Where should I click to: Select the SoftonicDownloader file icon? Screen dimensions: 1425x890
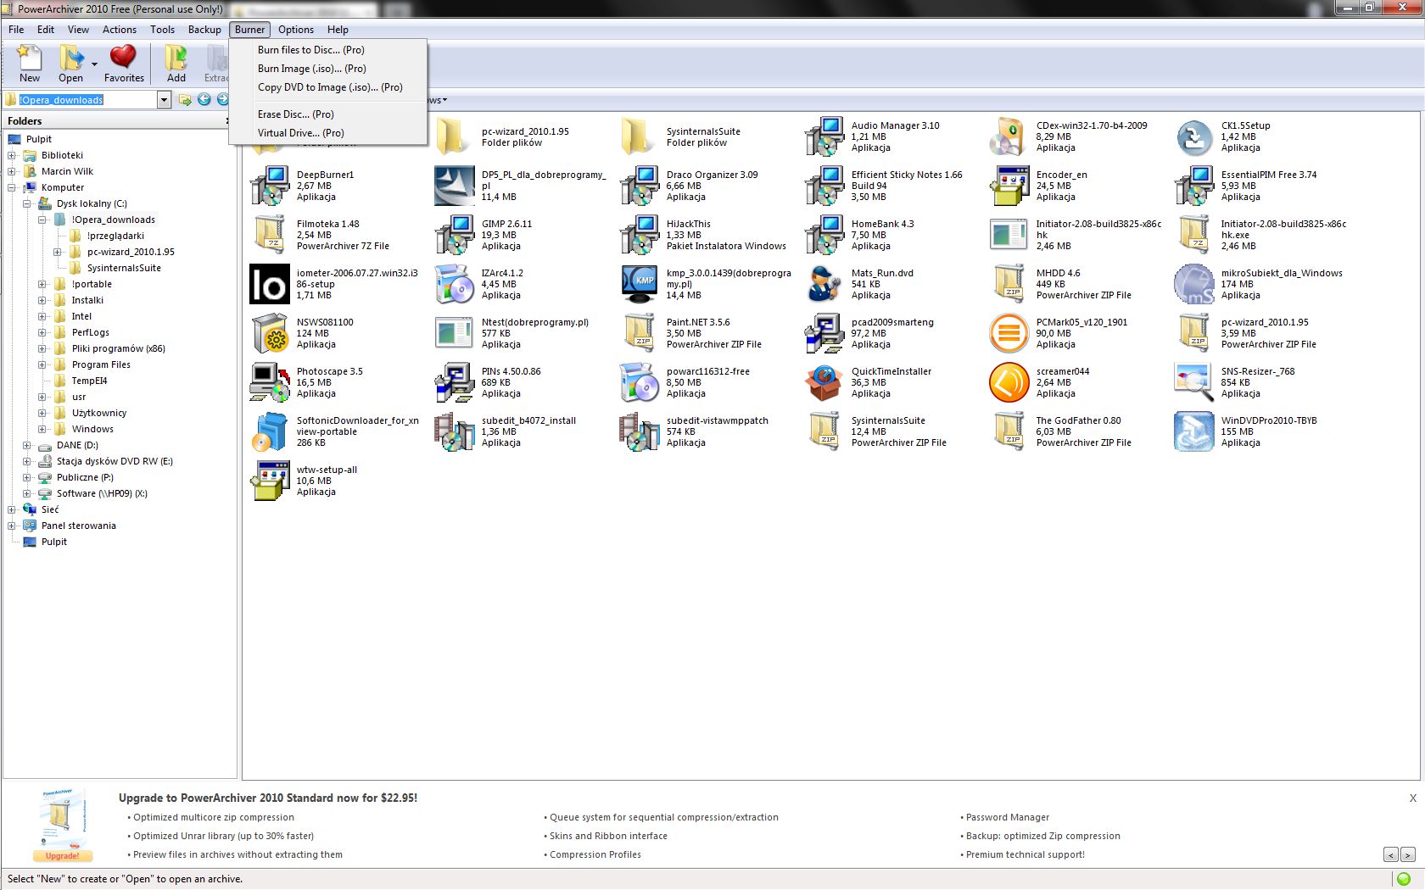(270, 431)
